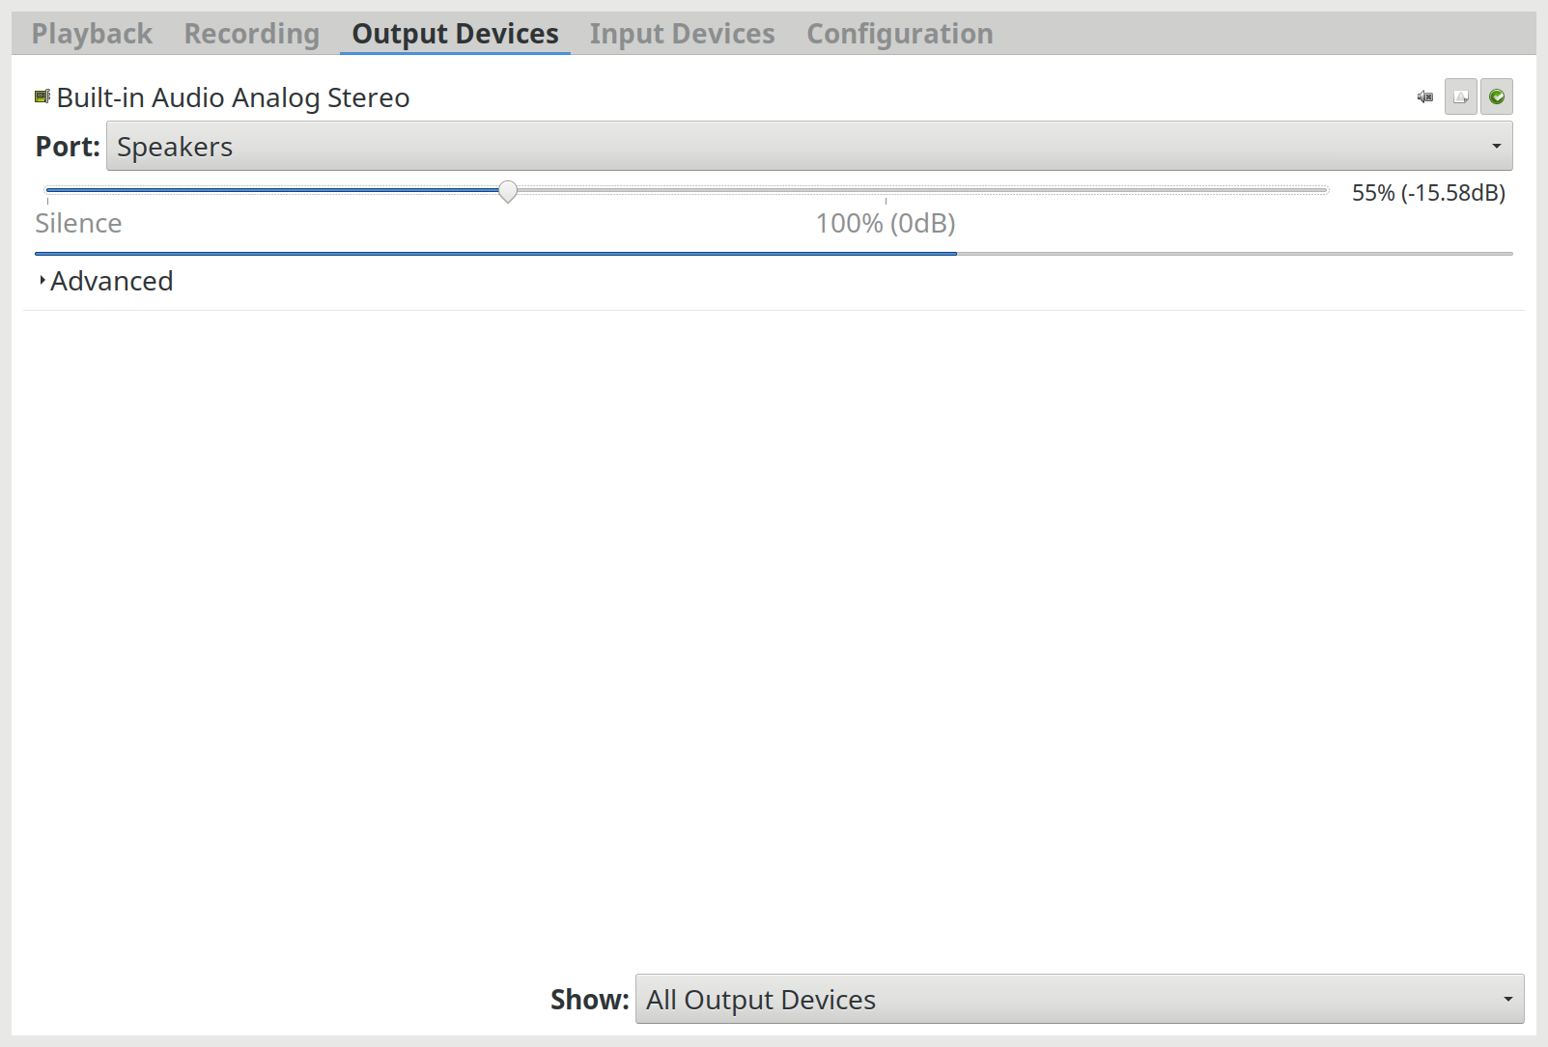Click the Show: label at bottom
Viewport: 1548px width, 1047px height.
coord(589,999)
